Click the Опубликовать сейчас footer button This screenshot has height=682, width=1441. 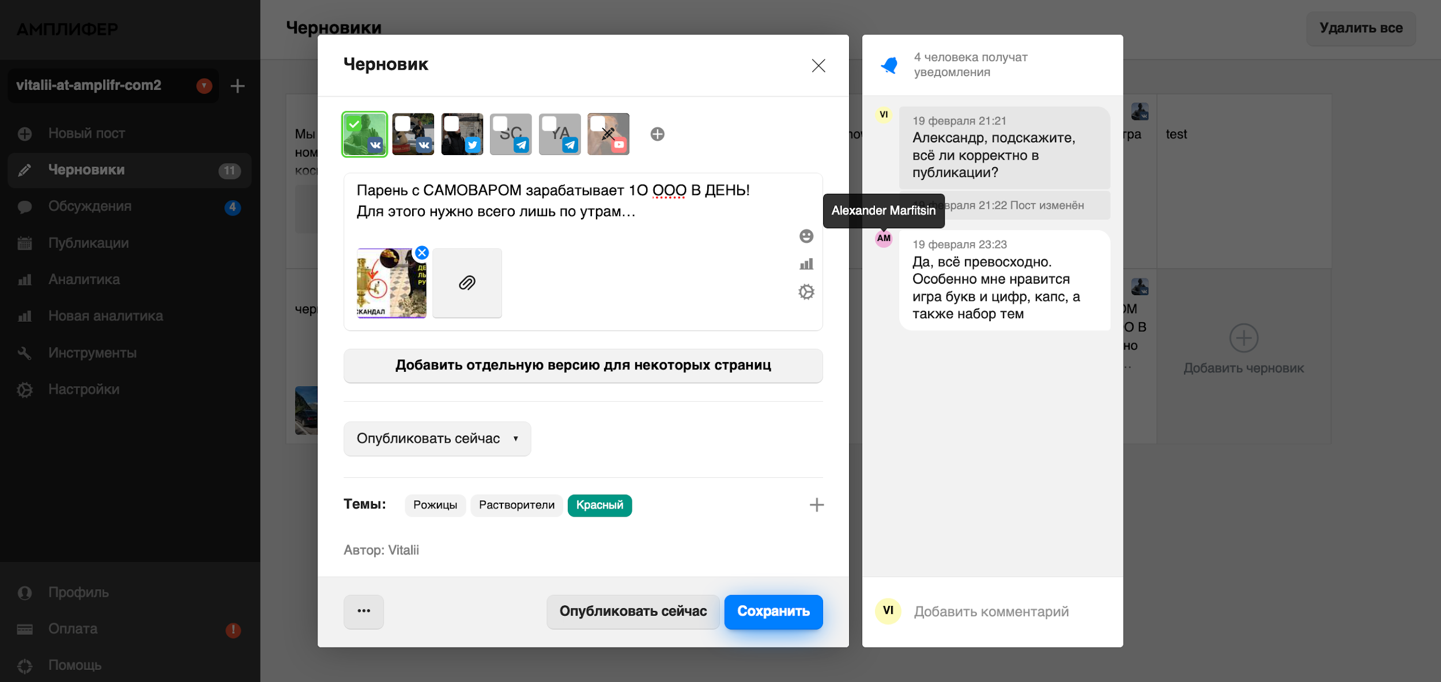633,612
